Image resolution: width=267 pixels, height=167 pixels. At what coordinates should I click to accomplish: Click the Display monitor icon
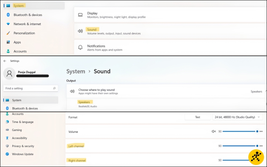[x=80, y=15]
